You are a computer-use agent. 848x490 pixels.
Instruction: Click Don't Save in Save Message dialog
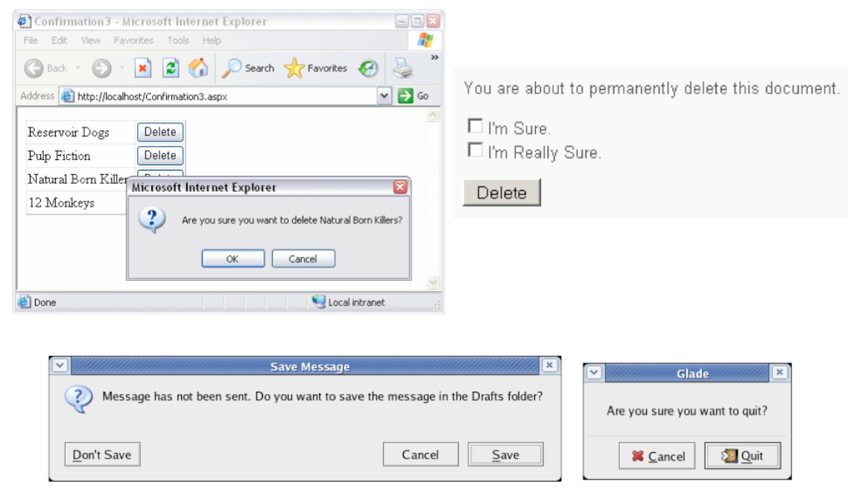tap(102, 455)
